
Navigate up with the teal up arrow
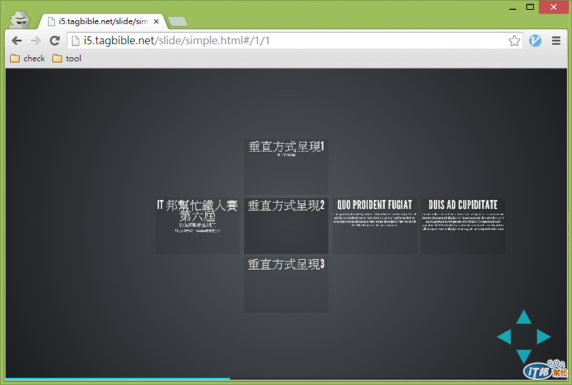tap(524, 317)
